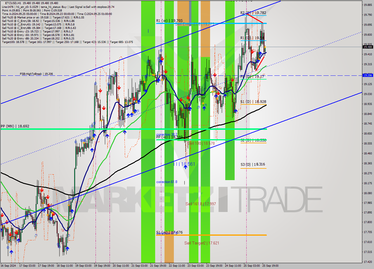Click the 'Sell 100 | 18.578' label
This screenshot has width=374, height=269.
(x=201, y=144)
